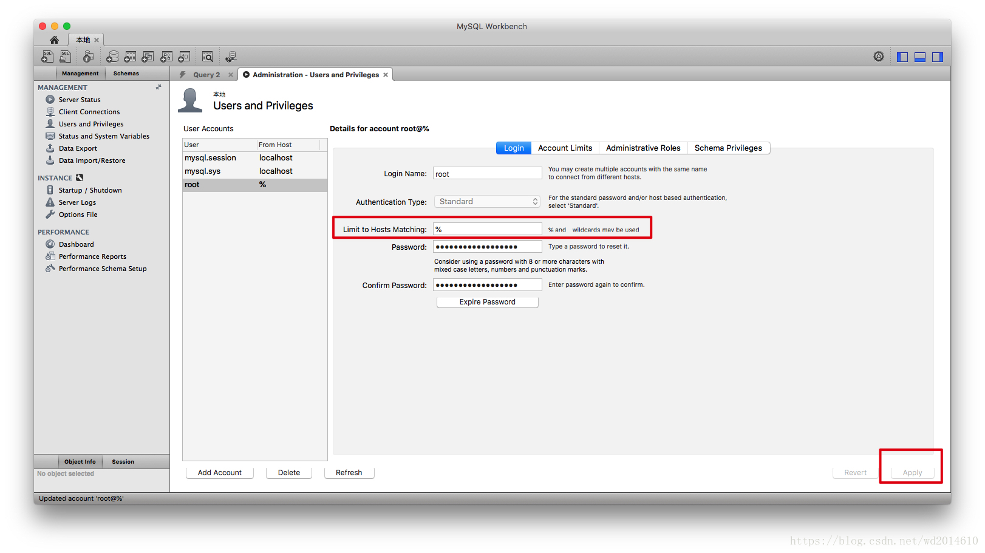Open Startup / Shutdown
This screenshot has height=553, width=985.
90,190
